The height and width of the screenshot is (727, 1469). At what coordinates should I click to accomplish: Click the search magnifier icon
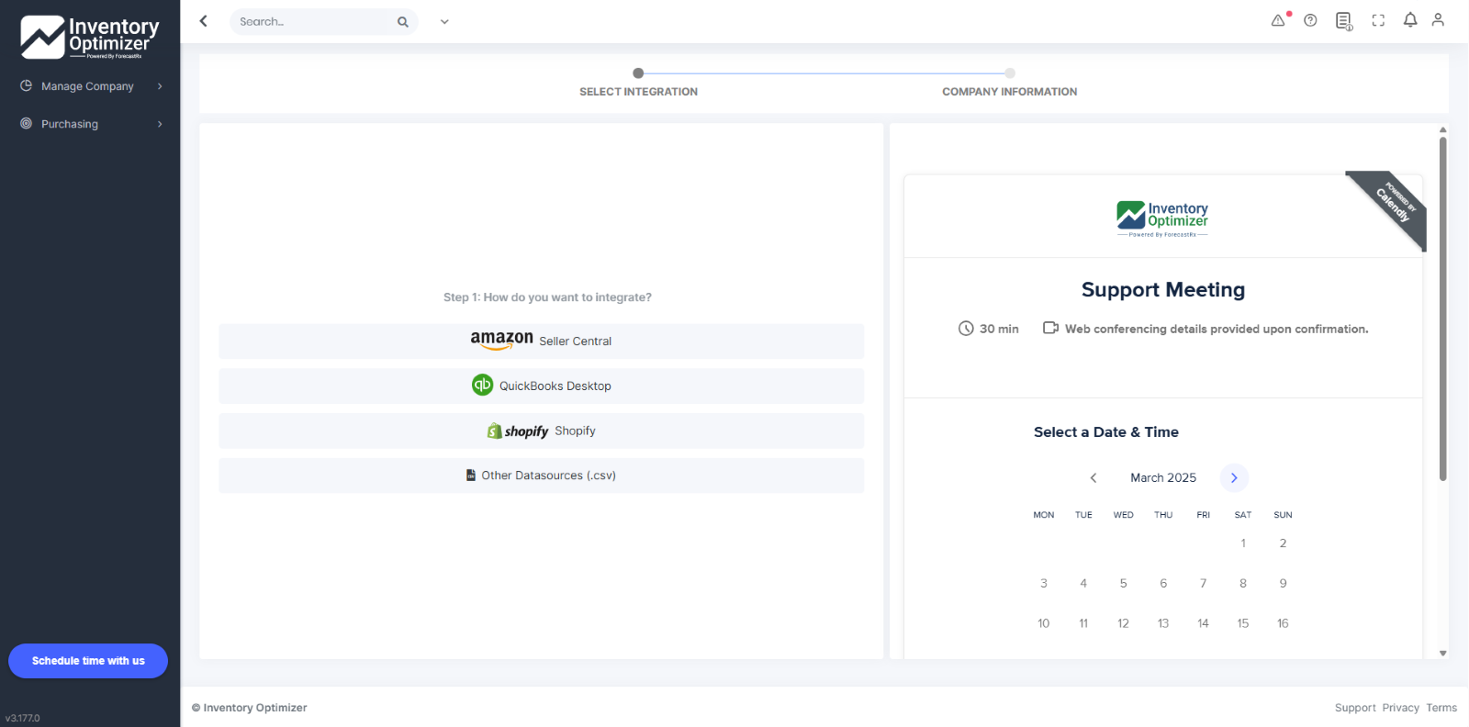click(402, 22)
